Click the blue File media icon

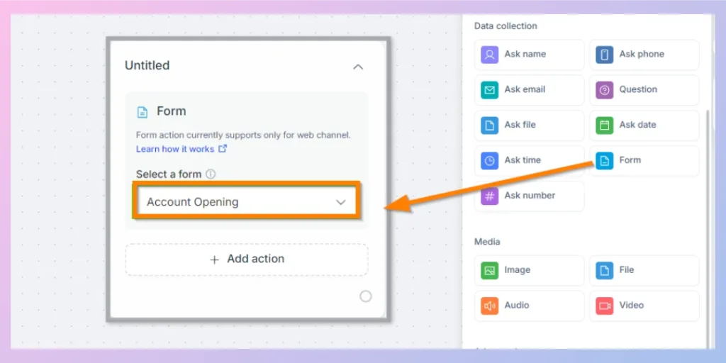pos(604,270)
